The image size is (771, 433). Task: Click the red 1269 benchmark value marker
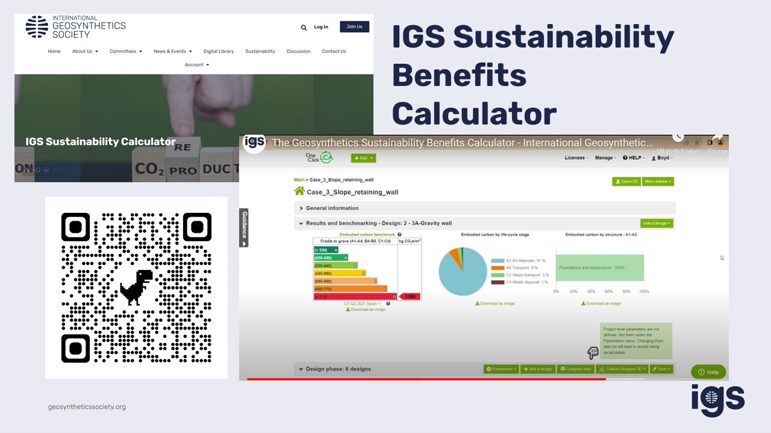(410, 296)
